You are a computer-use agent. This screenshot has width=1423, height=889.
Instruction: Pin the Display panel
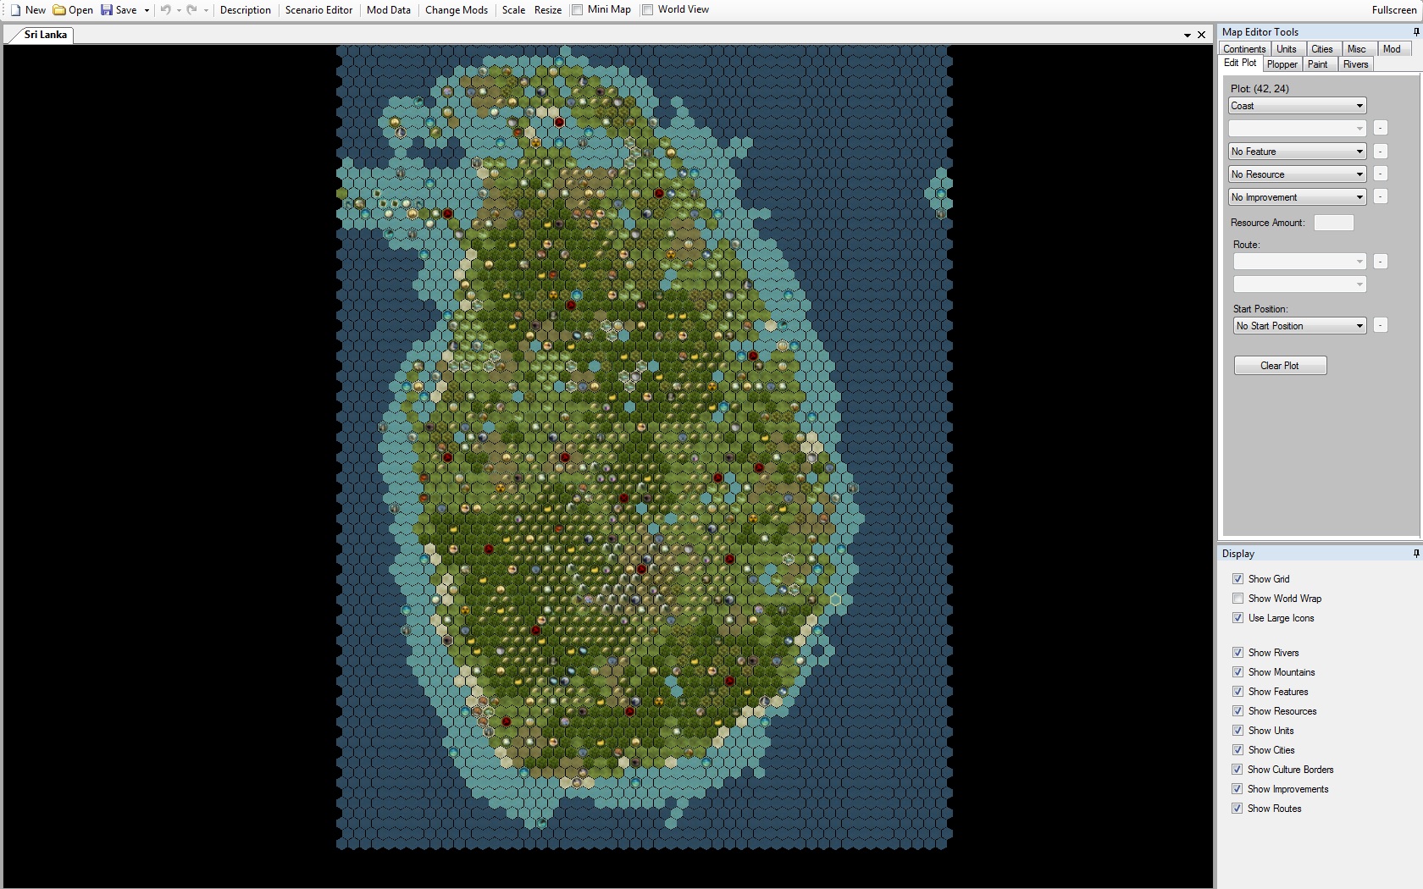(x=1416, y=554)
